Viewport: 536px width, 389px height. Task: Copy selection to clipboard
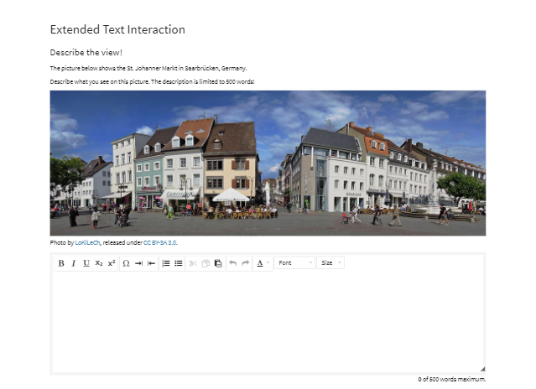[x=206, y=263]
